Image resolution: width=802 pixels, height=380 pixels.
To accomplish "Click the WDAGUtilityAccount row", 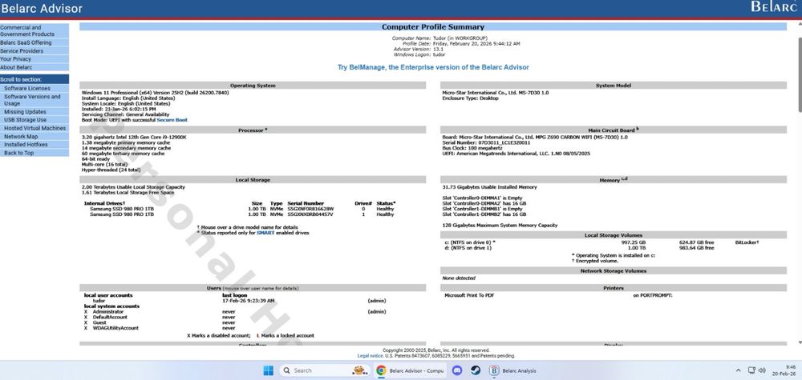I will [x=160, y=328].
